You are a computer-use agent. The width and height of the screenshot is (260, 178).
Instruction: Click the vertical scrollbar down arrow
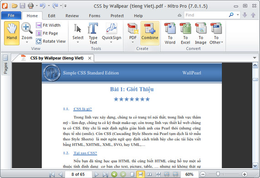(255, 165)
